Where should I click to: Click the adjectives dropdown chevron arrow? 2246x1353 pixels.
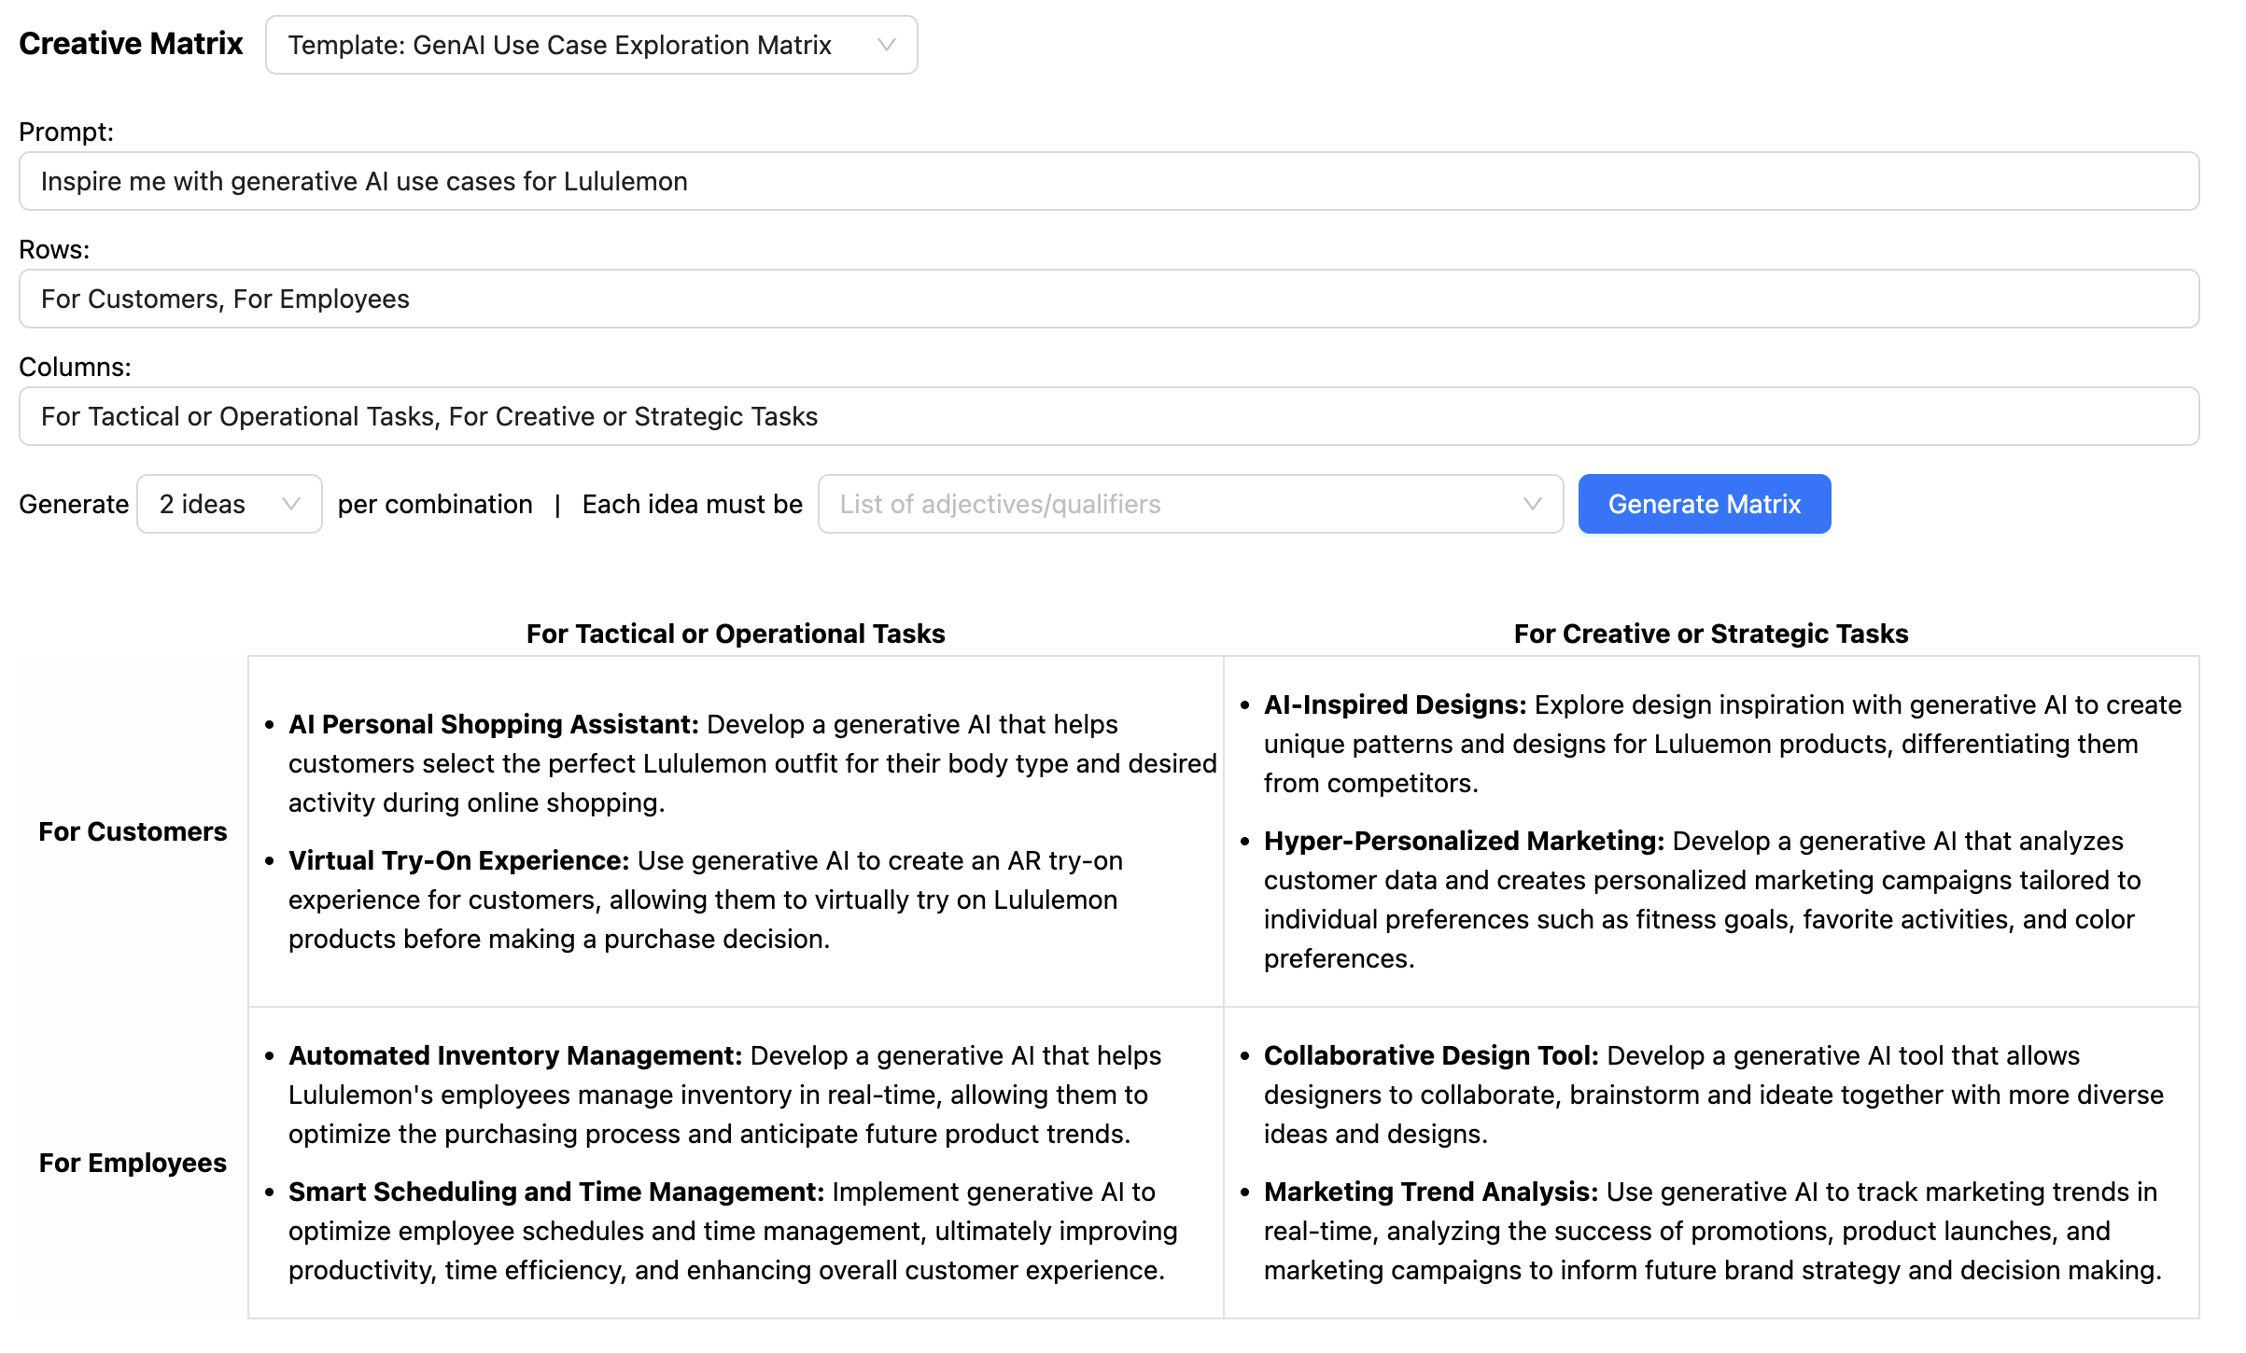point(1532,504)
